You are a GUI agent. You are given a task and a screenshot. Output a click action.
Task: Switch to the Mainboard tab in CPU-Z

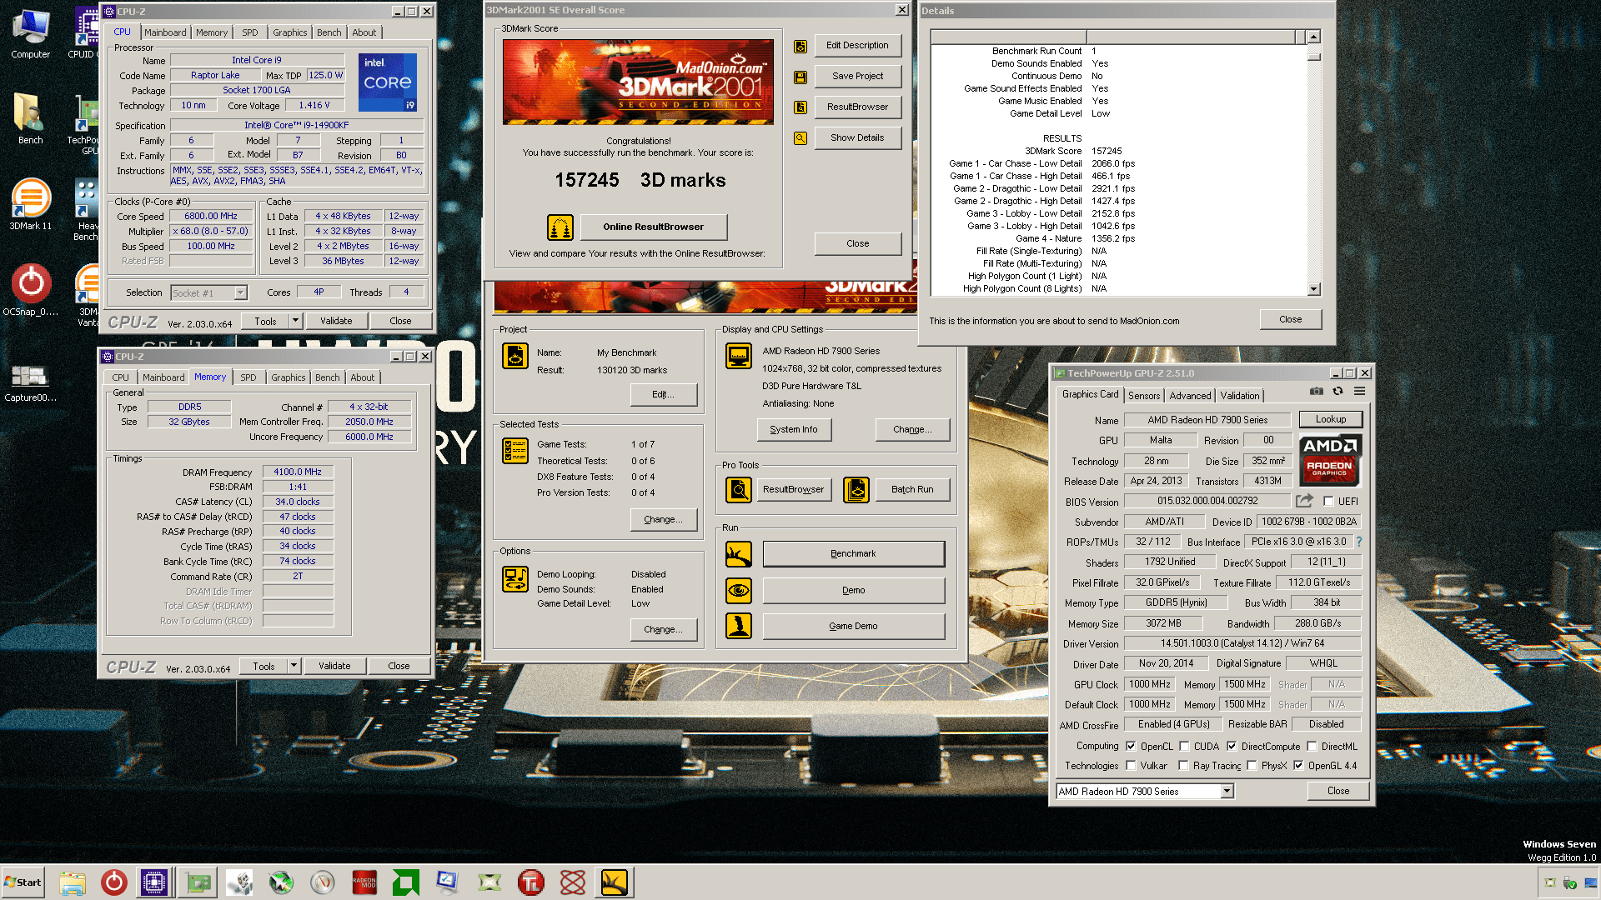165,32
